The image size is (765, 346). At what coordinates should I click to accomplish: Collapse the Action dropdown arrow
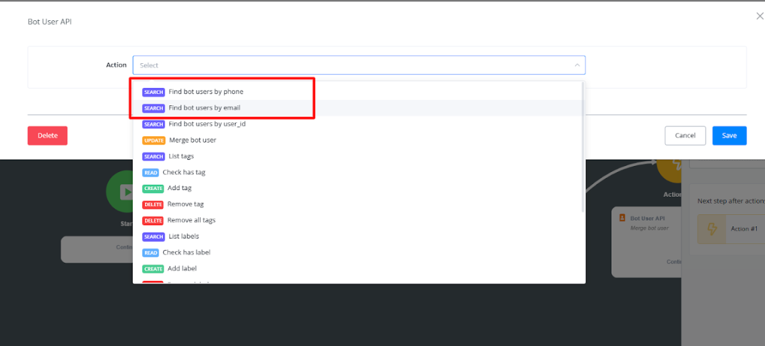point(576,65)
